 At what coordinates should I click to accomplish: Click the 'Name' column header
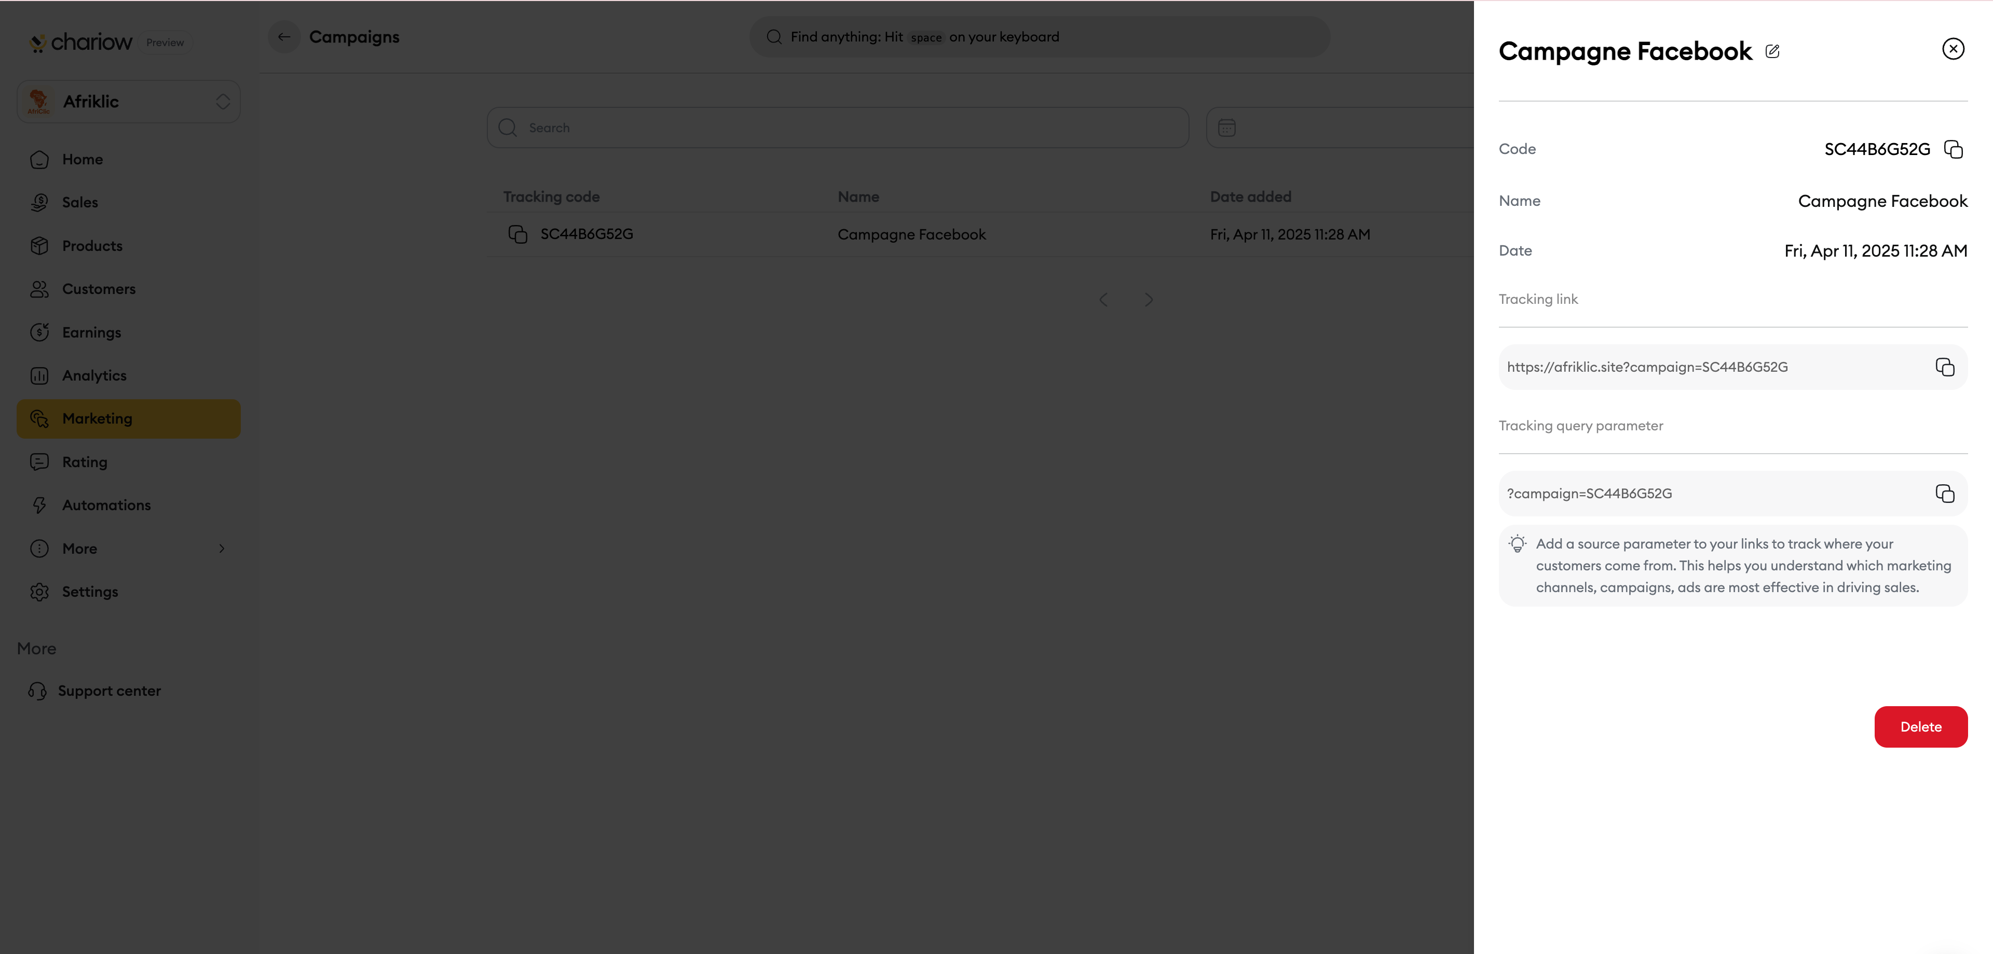[x=858, y=197]
